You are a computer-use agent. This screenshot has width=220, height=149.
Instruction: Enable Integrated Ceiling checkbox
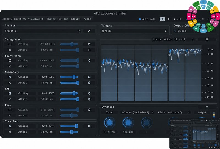click(x=10, y=44)
